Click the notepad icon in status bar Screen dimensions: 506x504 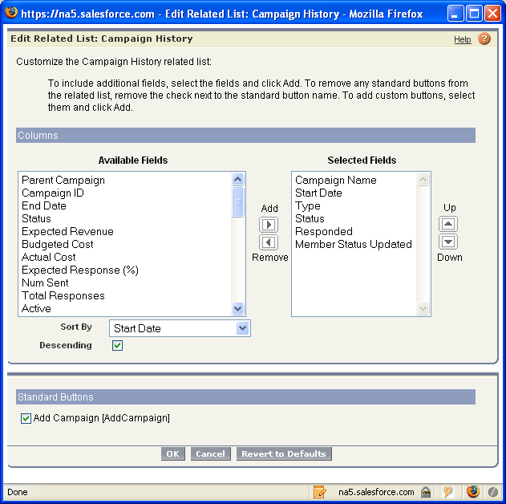click(319, 492)
